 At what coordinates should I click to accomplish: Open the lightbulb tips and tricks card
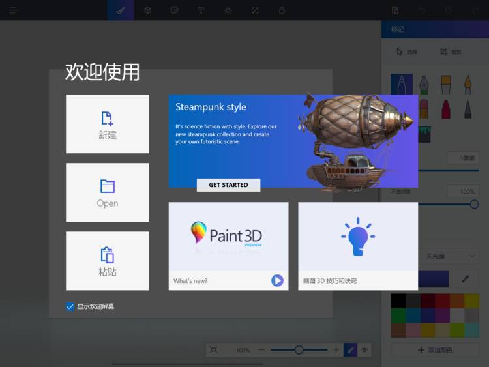[x=358, y=246]
